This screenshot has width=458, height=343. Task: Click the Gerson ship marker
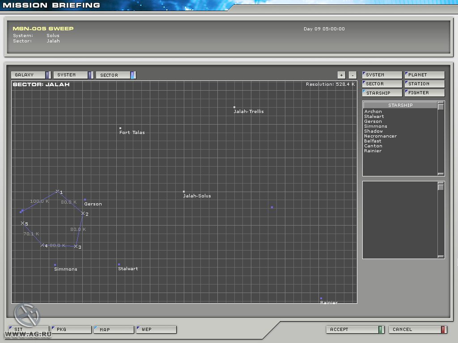coord(85,200)
